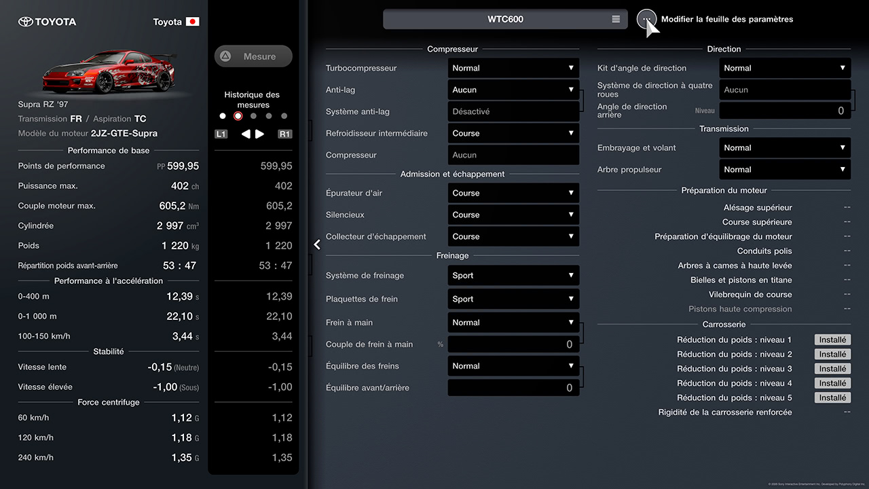Choose a Silencieux option from its dropdown

point(513,215)
